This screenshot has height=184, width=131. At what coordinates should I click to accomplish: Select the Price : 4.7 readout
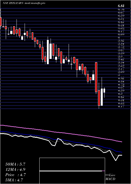tap(15, 175)
